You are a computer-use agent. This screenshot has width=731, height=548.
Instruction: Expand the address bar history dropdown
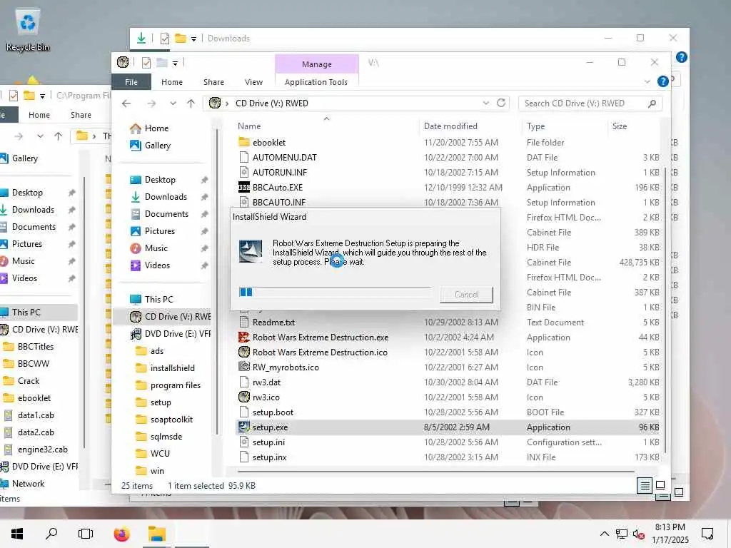tap(485, 103)
